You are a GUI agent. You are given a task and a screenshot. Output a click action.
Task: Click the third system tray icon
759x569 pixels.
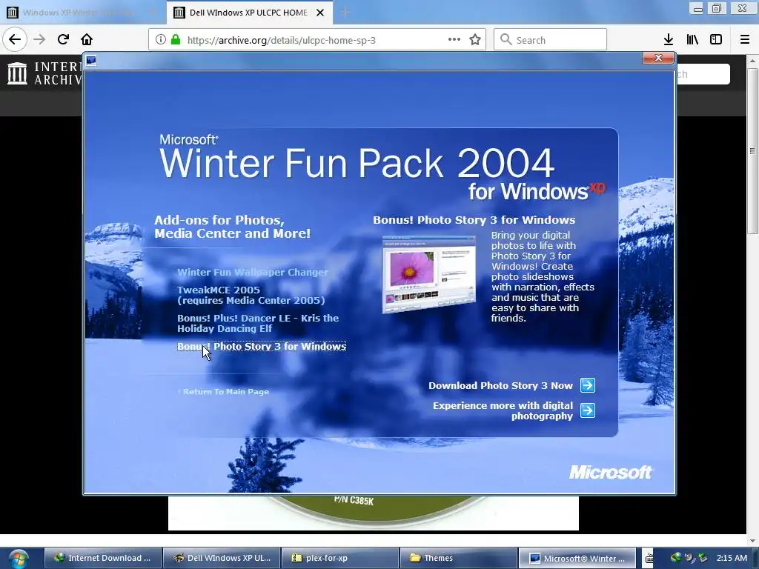coord(703,558)
